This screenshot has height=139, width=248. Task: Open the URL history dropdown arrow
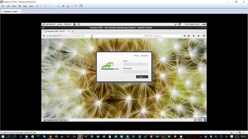coord(145,36)
